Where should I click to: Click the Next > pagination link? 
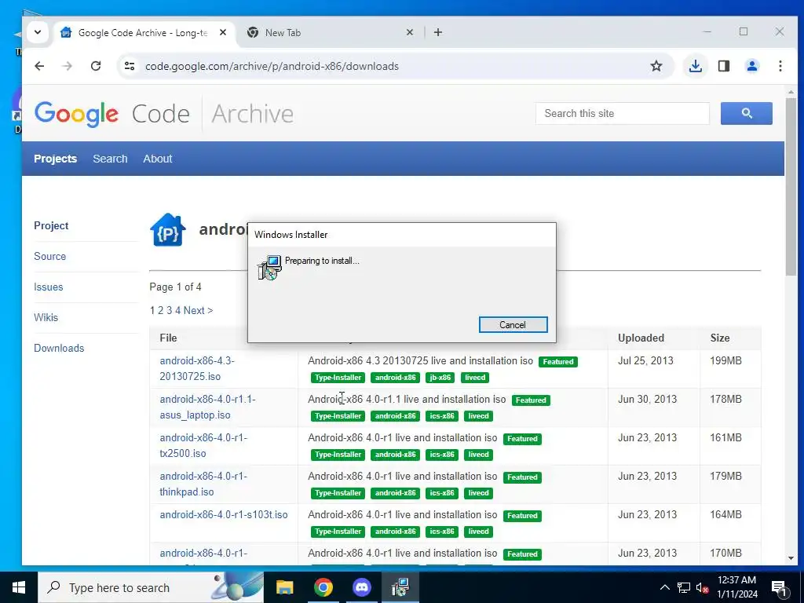point(198,311)
